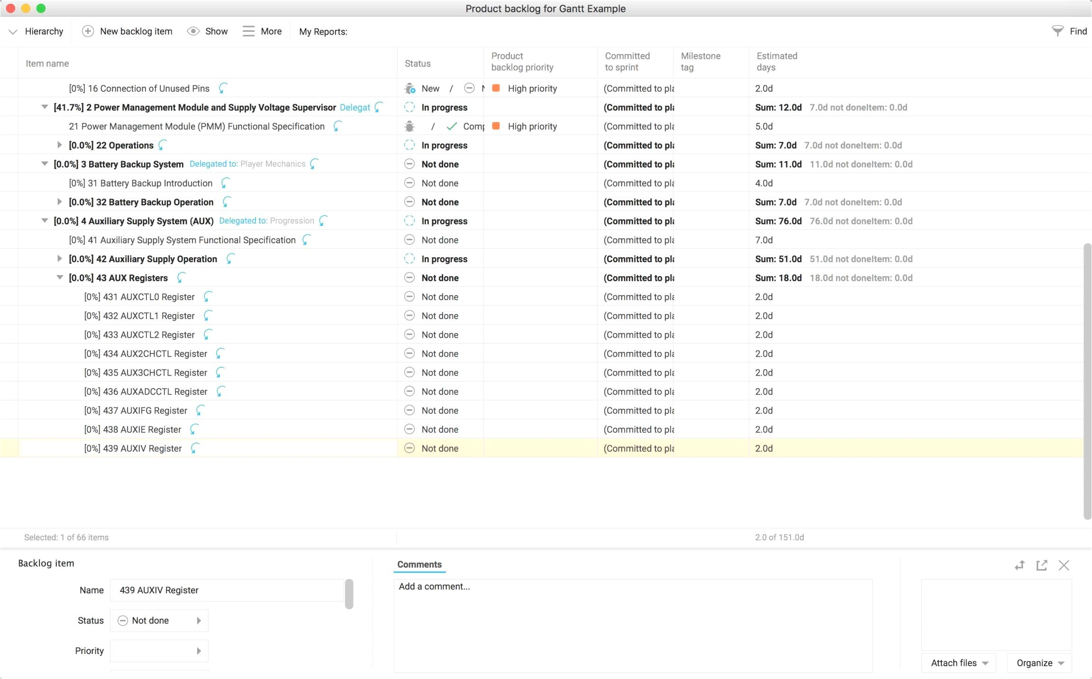The image size is (1092, 679).
Task: Click the New backlog item plus icon
Action: pos(88,31)
